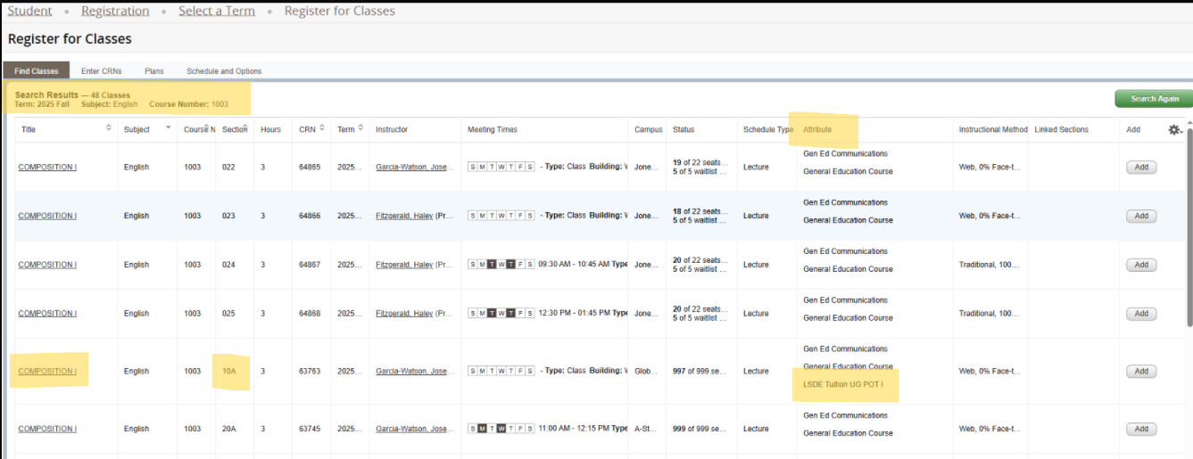Go to Student in the breadcrumb
1193x459 pixels.
pos(29,11)
